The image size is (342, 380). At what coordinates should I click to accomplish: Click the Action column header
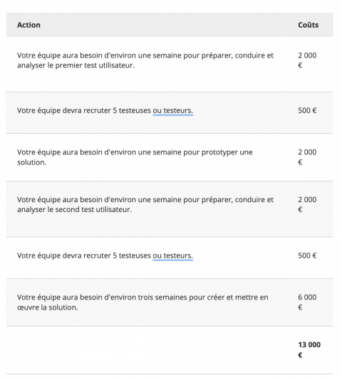click(28, 25)
